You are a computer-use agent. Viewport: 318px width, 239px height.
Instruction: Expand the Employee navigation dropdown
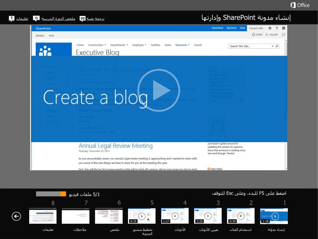[139, 45]
